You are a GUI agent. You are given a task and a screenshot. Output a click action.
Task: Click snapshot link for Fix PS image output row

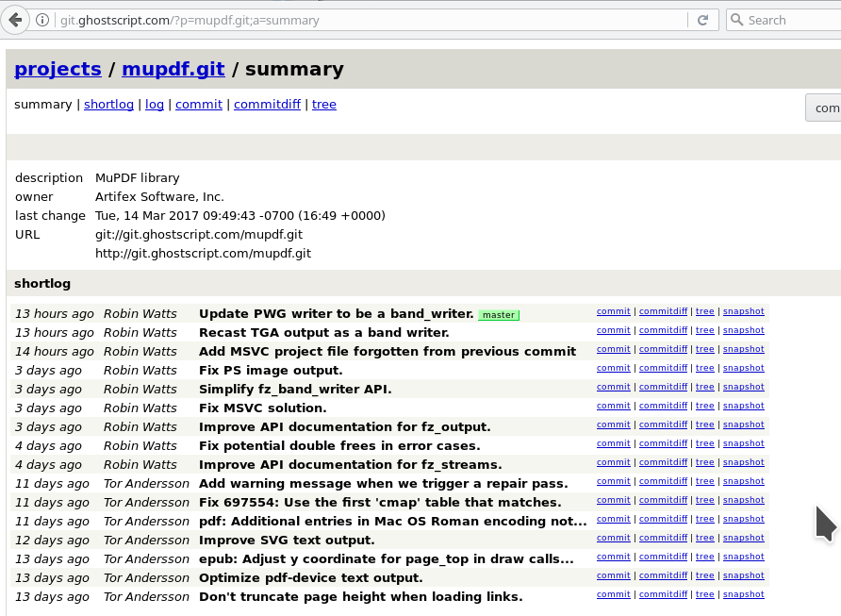point(743,368)
